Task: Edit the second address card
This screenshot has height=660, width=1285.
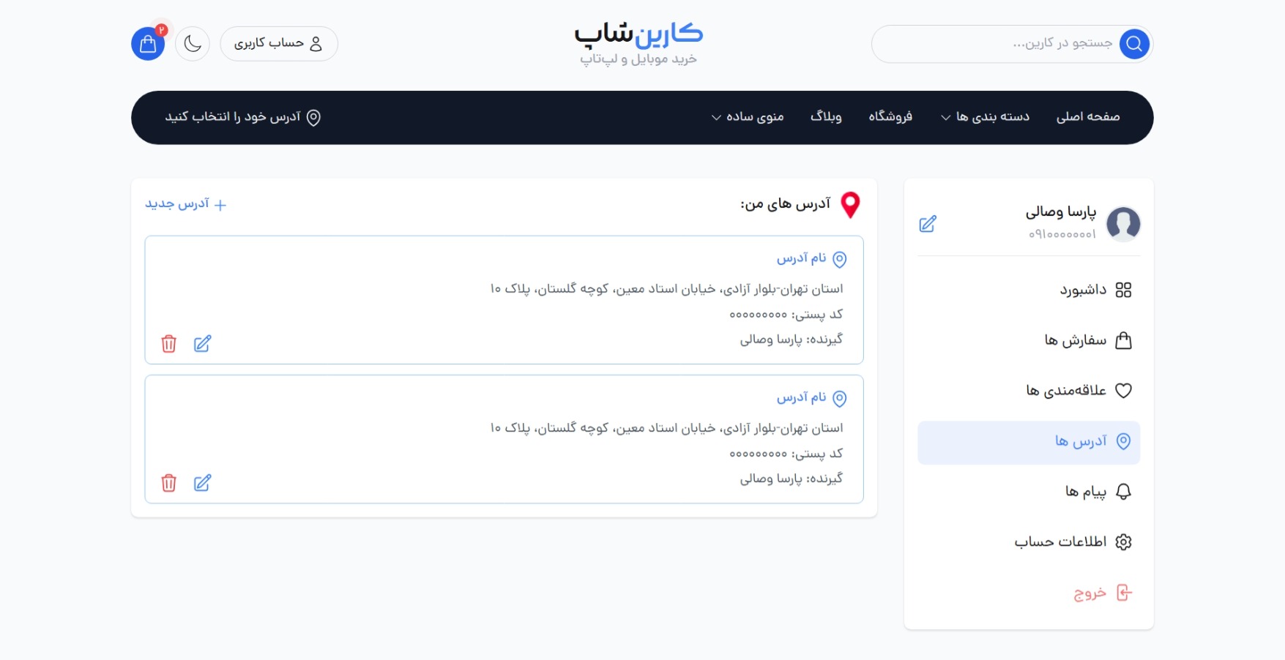Action: [x=203, y=483]
